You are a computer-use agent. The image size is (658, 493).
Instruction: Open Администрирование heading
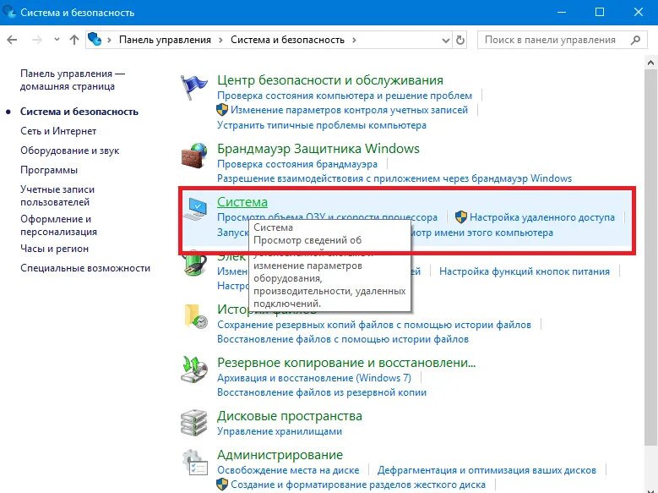[x=280, y=455]
